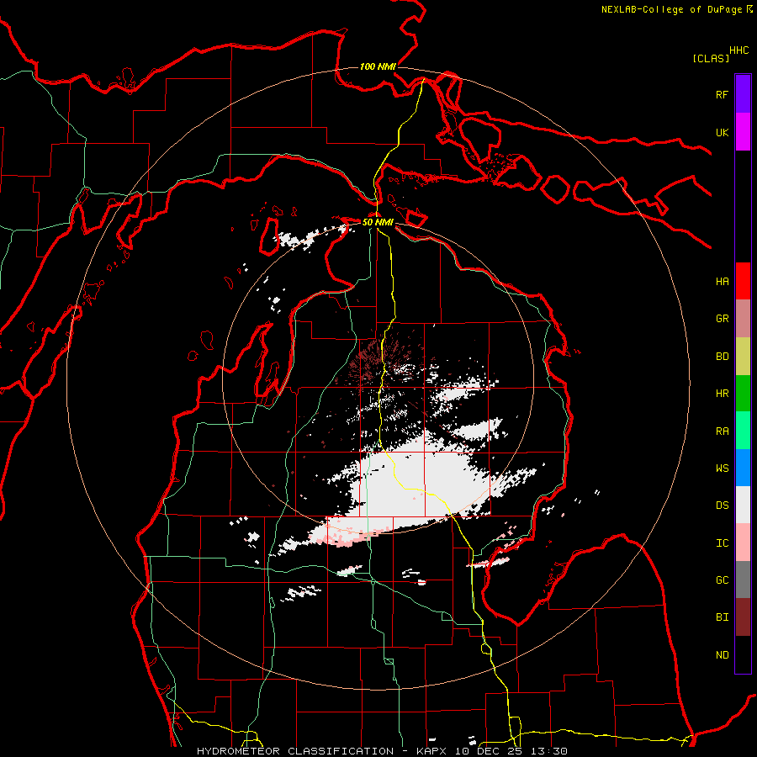The width and height of the screenshot is (757, 757).
Task: Click the BI brown legend swatch
Action: (743, 617)
